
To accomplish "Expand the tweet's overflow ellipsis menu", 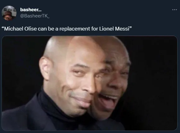I will point(174,10).
